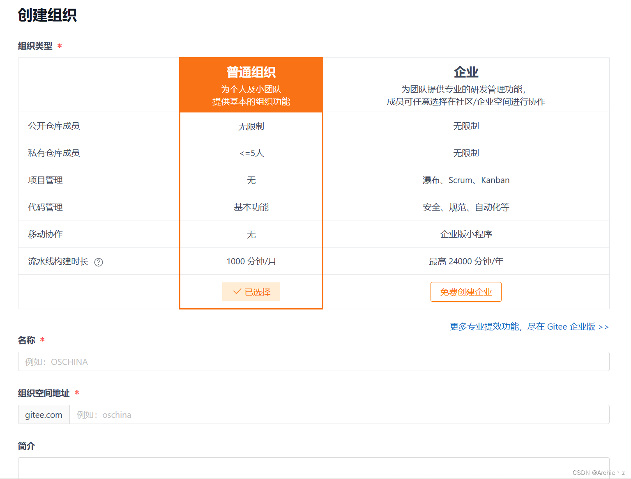Image resolution: width=631 pixels, height=479 pixels.
Task: Click the 瀑布、Scrum、Kanban cell
Action: point(466,180)
